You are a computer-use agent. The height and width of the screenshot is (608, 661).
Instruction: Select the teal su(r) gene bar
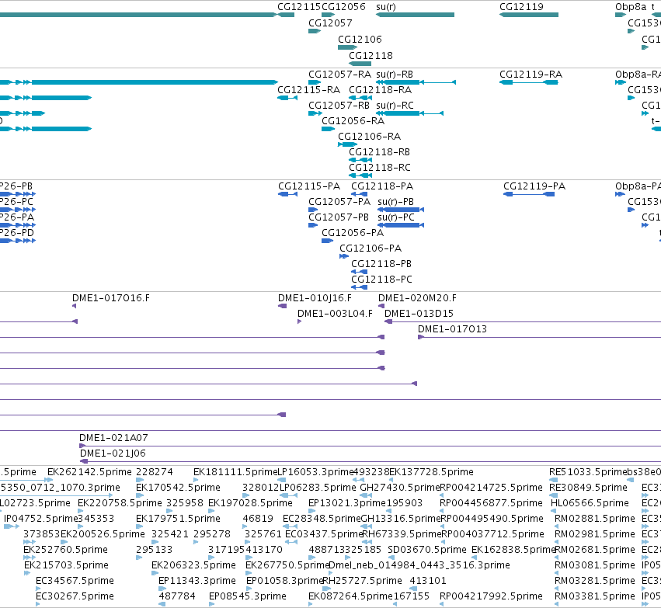pyautogui.click(x=416, y=15)
